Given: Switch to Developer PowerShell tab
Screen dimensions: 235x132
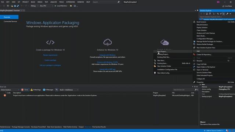Looking at the screenshot, I should click(38, 127).
